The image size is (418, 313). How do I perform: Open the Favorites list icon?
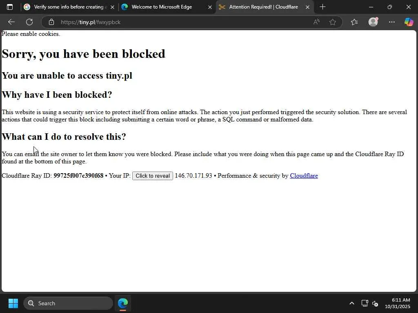coord(354,22)
